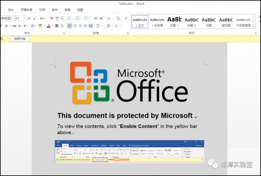Screen dimensions: 261x176
Task: Expand the borders dropdown arrow
Action: pyautogui.click(x=120, y=26)
